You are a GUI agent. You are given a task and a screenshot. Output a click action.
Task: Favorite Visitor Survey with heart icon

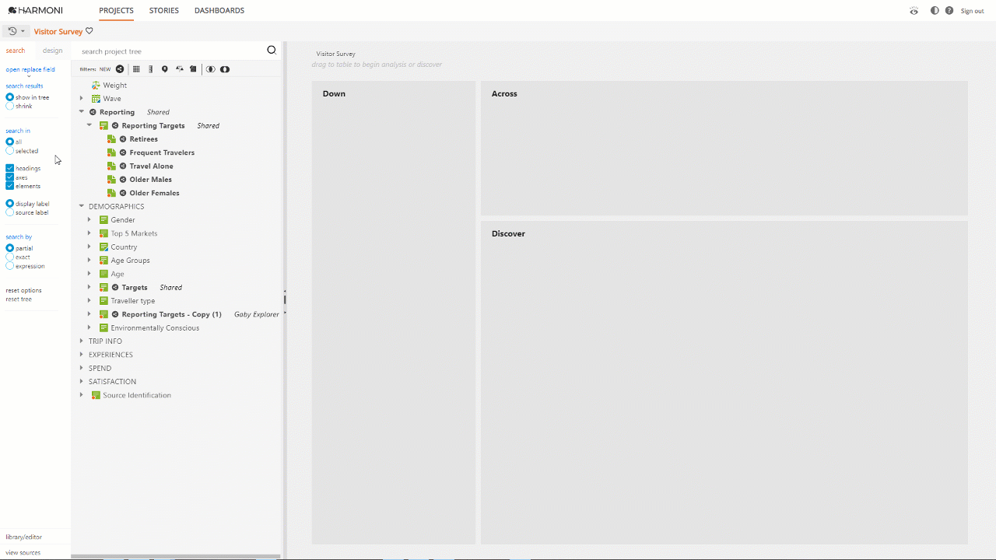[x=89, y=31]
